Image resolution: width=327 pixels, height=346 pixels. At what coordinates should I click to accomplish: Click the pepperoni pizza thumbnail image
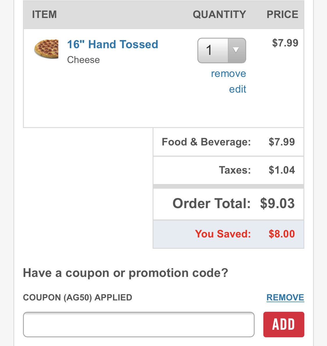coord(46,49)
